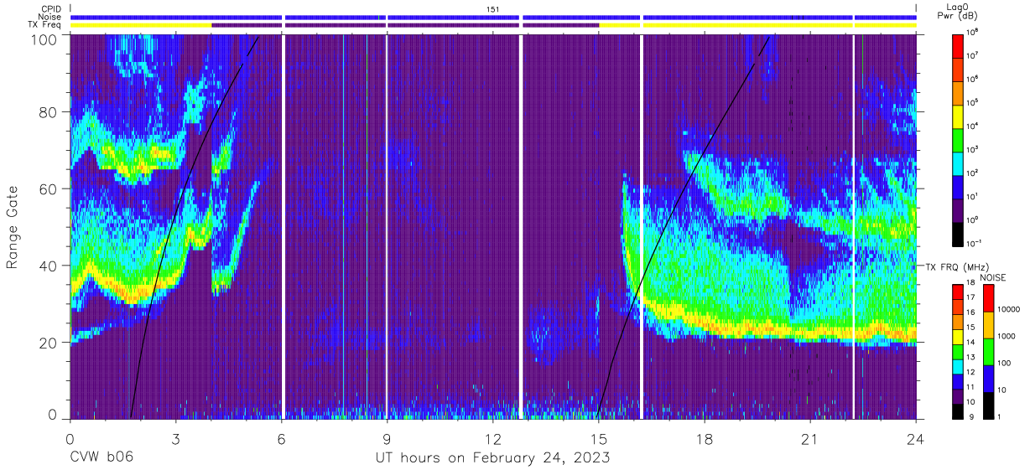Click the blue segment of the NOISE colorbar
Image resolution: width=1030 pixels, height=475 pixels.
(987, 378)
